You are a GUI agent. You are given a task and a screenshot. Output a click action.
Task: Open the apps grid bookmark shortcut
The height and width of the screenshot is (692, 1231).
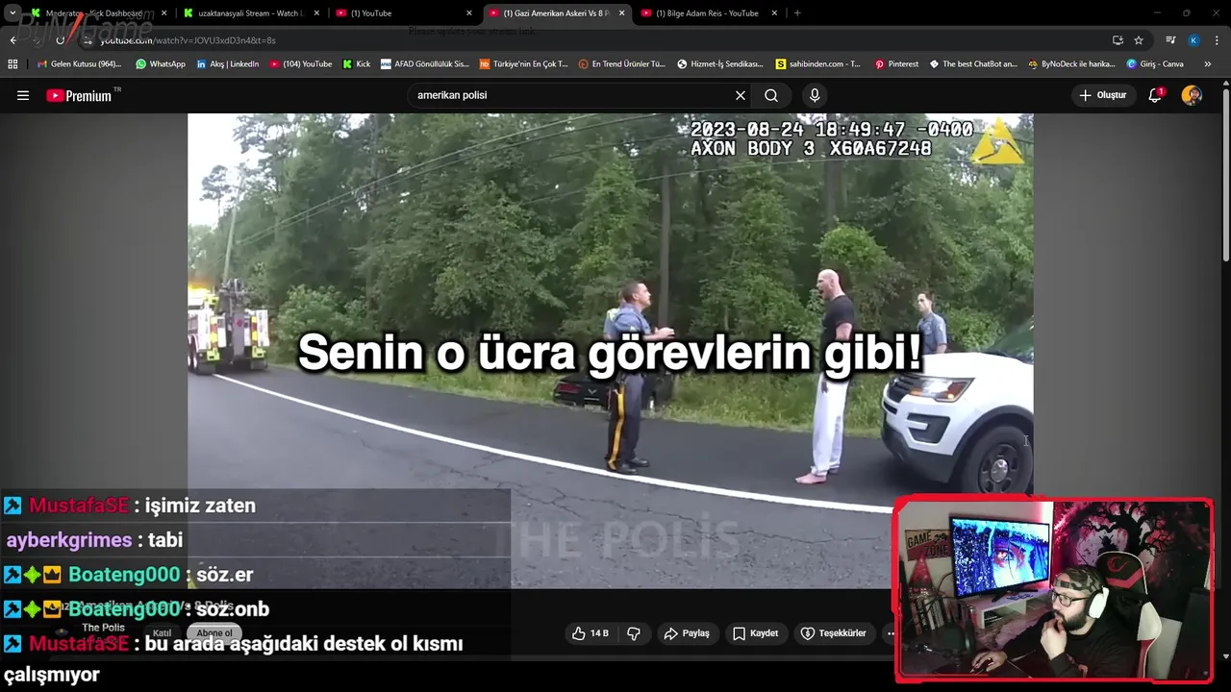pyautogui.click(x=13, y=64)
